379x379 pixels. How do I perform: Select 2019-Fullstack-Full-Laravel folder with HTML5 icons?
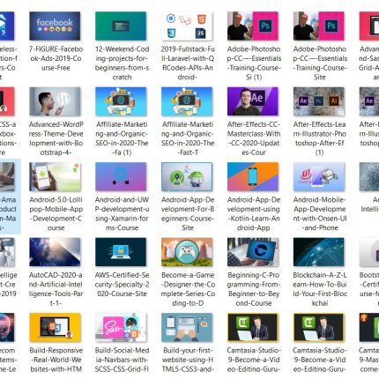[187, 26]
